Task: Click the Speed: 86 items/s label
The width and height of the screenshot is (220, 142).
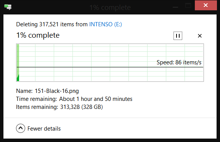Action: click(x=179, y=62)
